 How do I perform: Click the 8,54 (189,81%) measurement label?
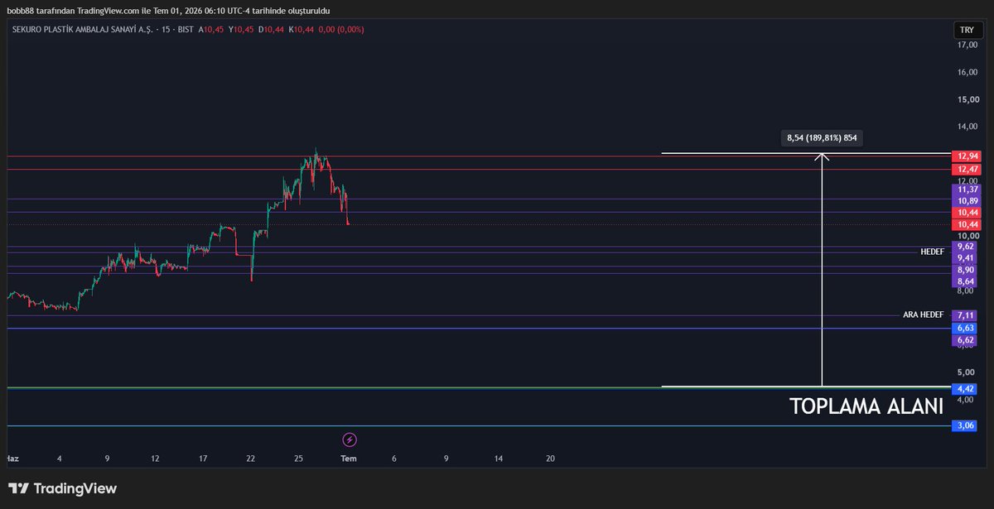pos(822,137)
